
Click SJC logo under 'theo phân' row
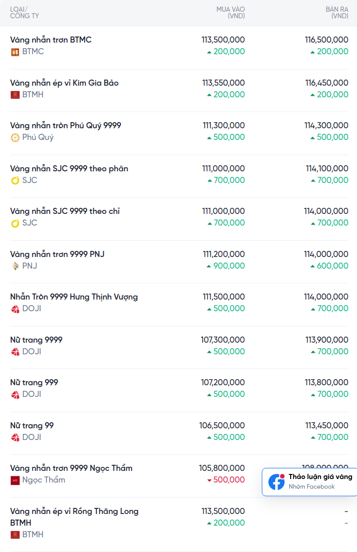[15, 180]
